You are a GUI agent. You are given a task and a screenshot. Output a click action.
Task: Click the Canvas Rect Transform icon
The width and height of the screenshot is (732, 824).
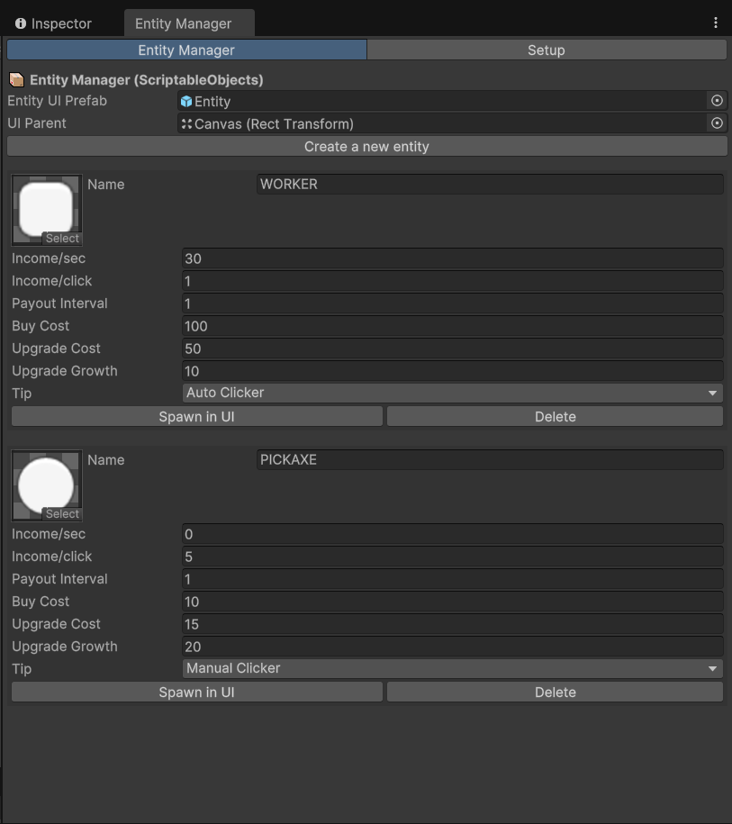(186, 124)
